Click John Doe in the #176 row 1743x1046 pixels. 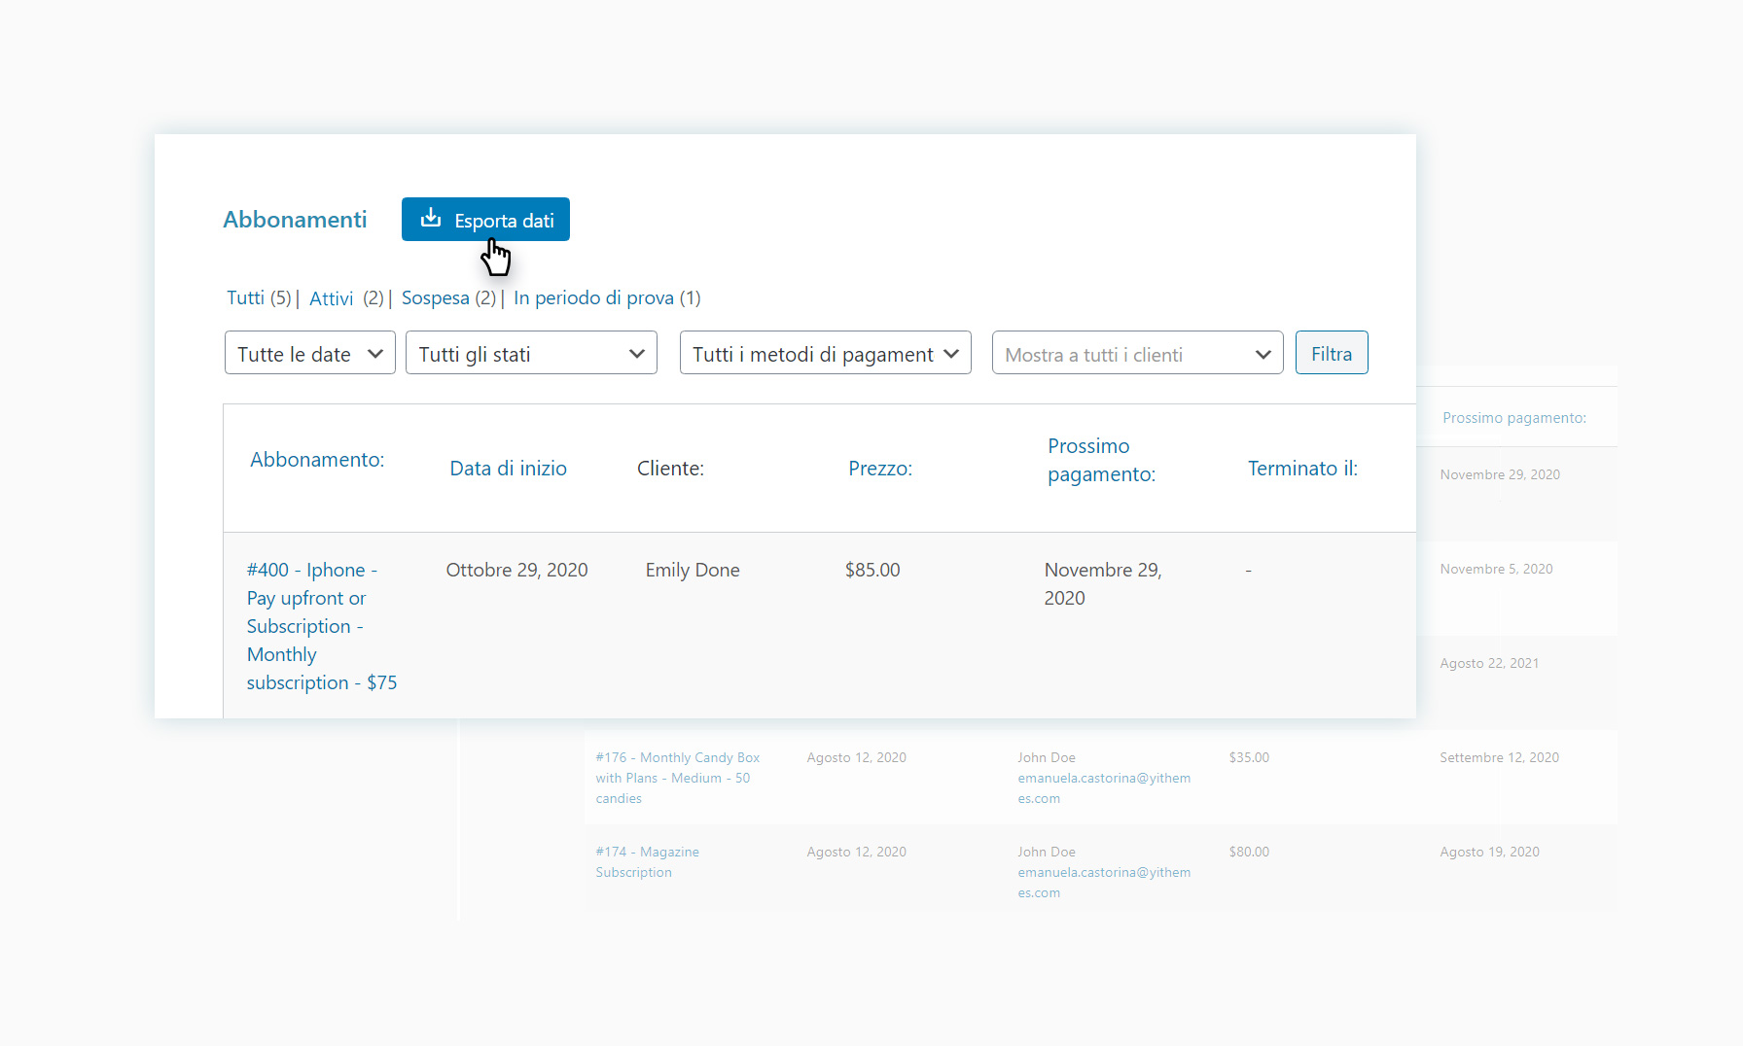point(1047,757)
